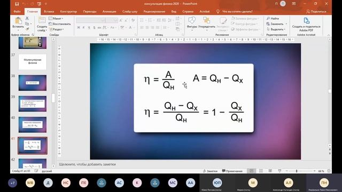Activate the Format Painter brush icon

(27, 29)
